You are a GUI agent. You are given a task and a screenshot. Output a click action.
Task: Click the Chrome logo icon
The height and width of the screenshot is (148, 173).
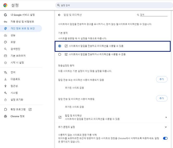tap(5, 5)
